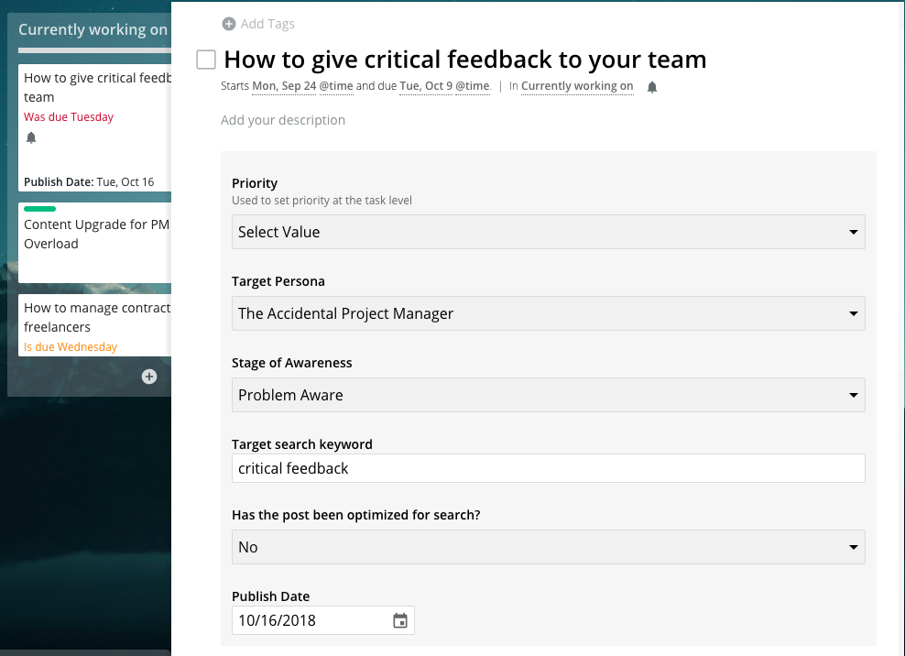Click the Tue, Oct 9 due date link
905x656 pixels.
[426, 86]
